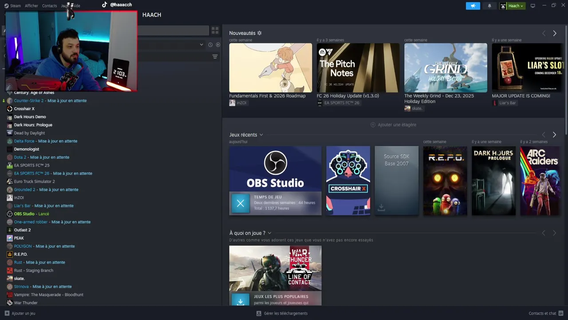Open ARC Raiders recent game tile
Viewport: 568px width, 320px height.
tap(540, 180)
